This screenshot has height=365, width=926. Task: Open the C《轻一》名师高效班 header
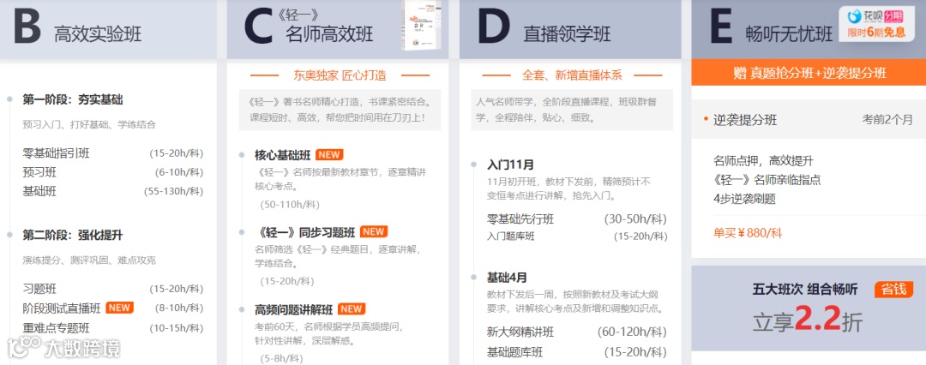[x=338, y=29]
